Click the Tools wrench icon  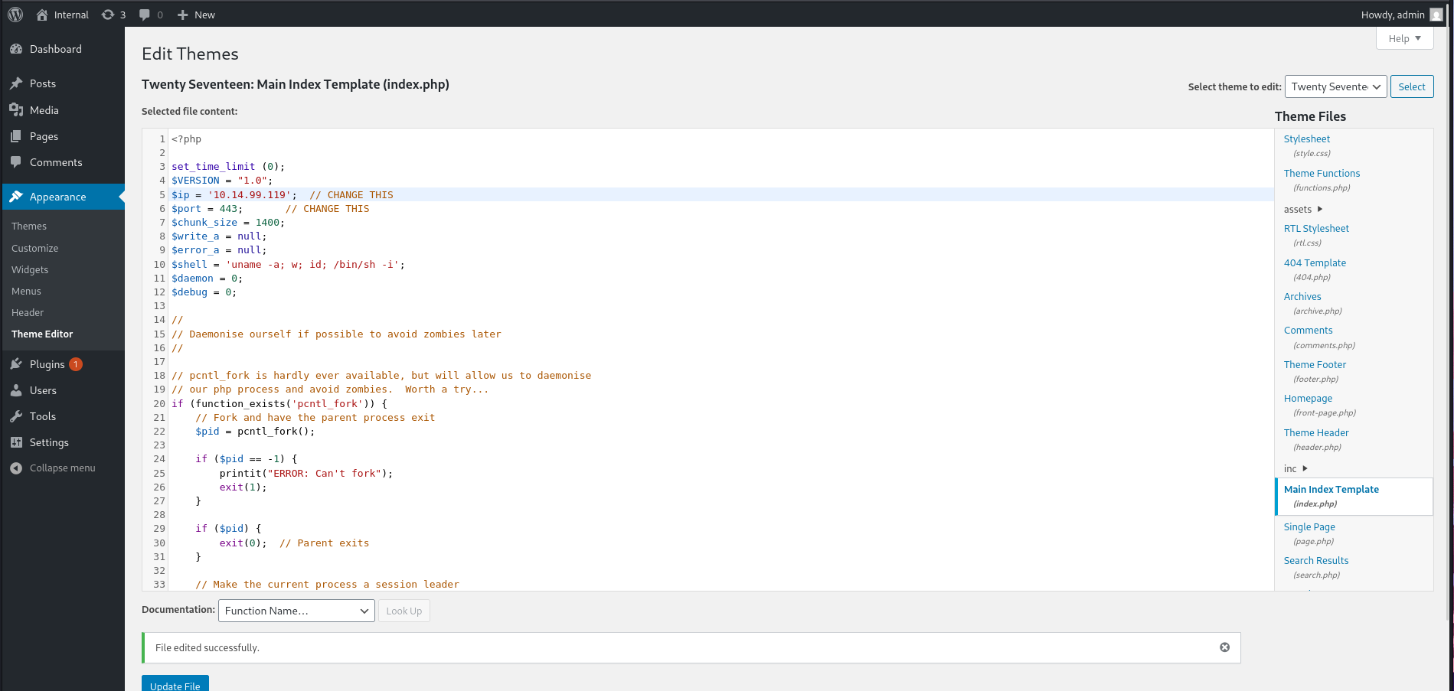coord(16,416)
